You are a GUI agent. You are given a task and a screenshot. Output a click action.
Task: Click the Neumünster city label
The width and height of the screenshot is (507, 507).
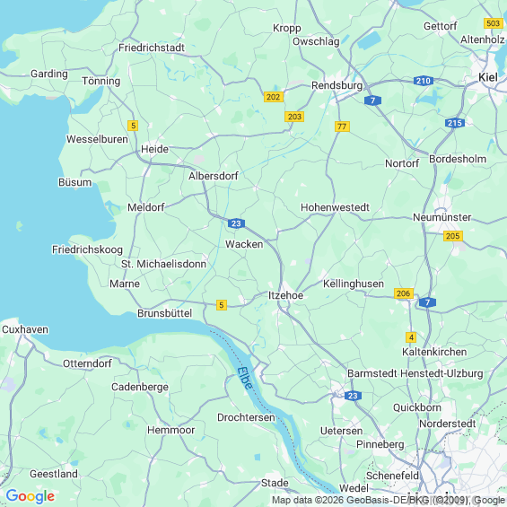(442, 217)
